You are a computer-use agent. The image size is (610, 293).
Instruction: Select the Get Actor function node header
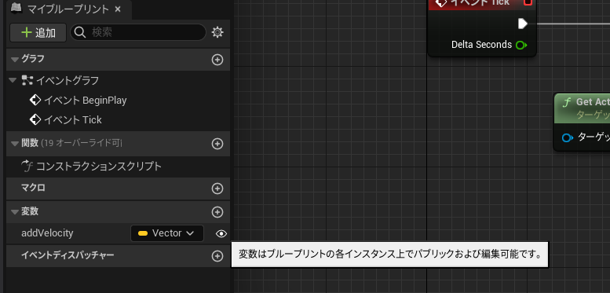(x=582, y=108)
